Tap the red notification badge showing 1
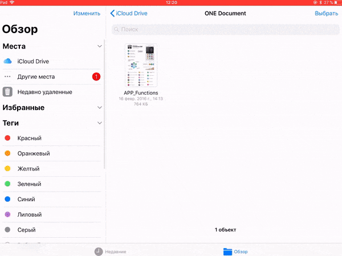This screenshot has height=256, width=342. click(96, 76)
